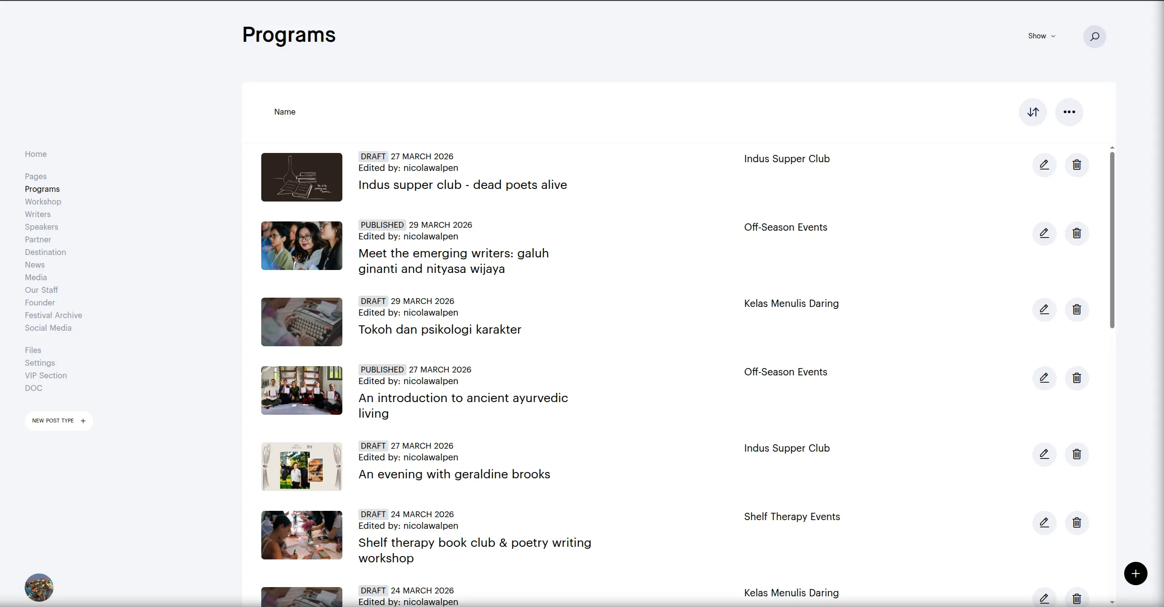Viewport: 1164px width, 607px height.
Task: Edit Indus supper club dead poets alive
Action: [1044, 165]
